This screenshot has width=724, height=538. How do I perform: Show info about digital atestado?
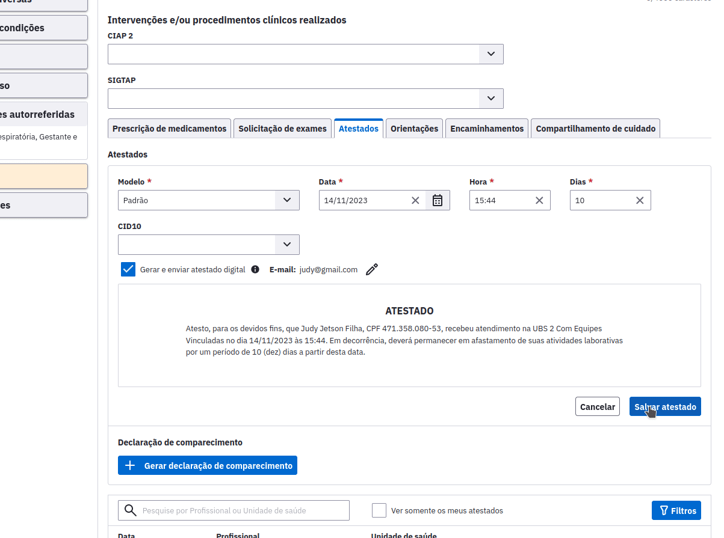coord(255,269)
